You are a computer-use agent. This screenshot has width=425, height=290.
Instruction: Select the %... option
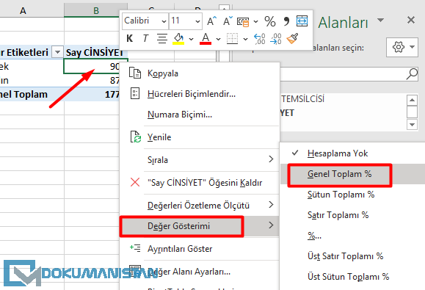[x=352, y=236]
